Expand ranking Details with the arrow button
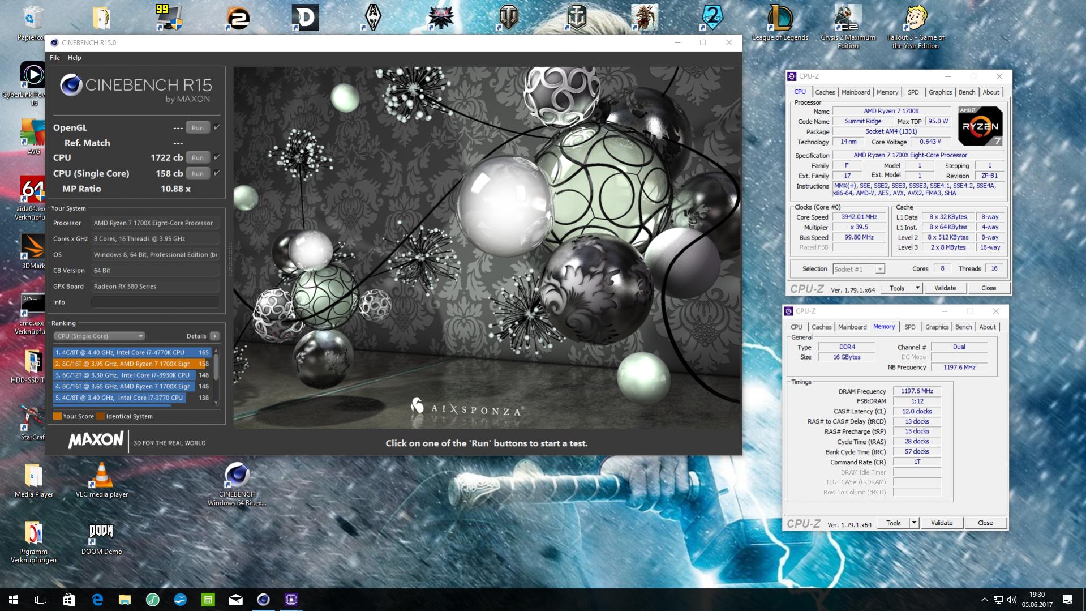Image resolution: width=1086 pixels, height=611 pixels. 215,336
